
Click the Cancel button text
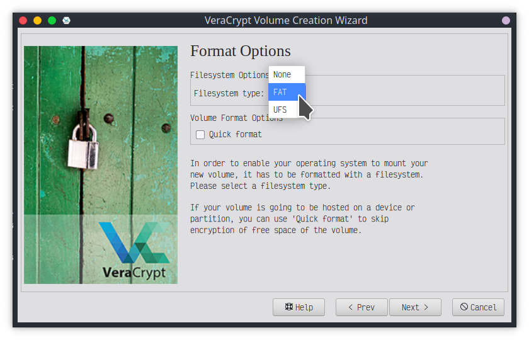(483, 307)
